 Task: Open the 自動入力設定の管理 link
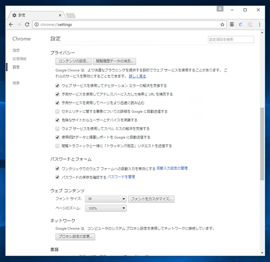172,169
